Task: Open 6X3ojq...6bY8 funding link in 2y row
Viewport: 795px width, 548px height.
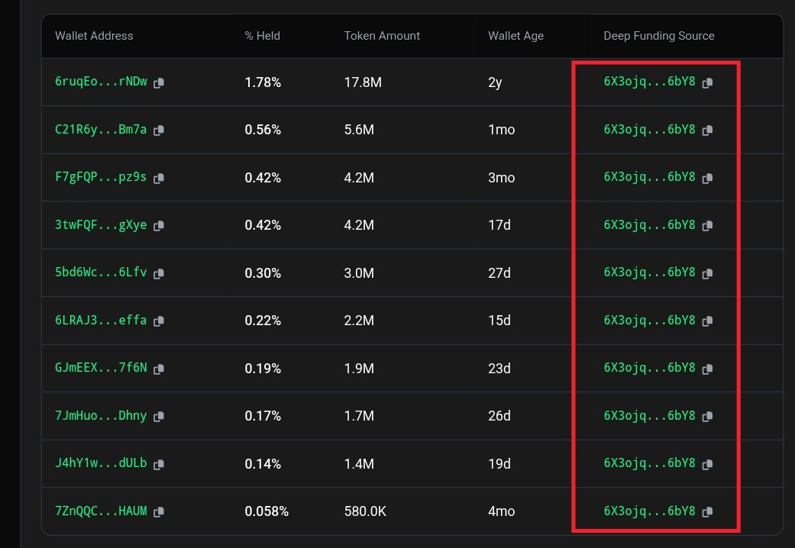Action: (x=649, y=82)
